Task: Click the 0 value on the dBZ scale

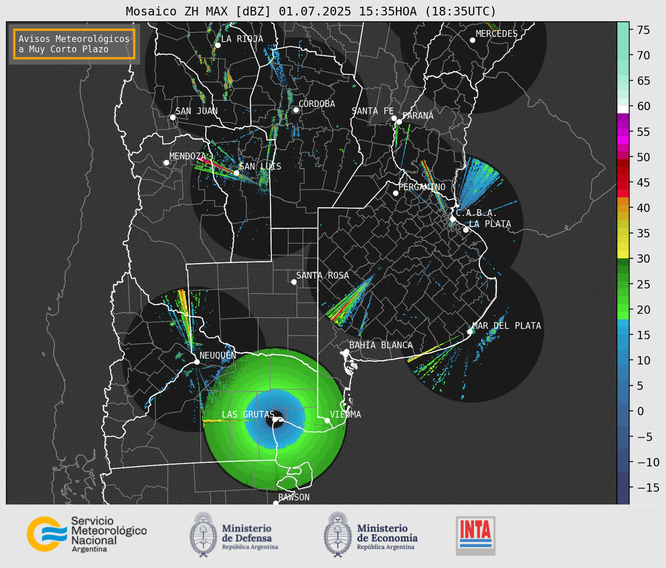Action: coord(640,411)
